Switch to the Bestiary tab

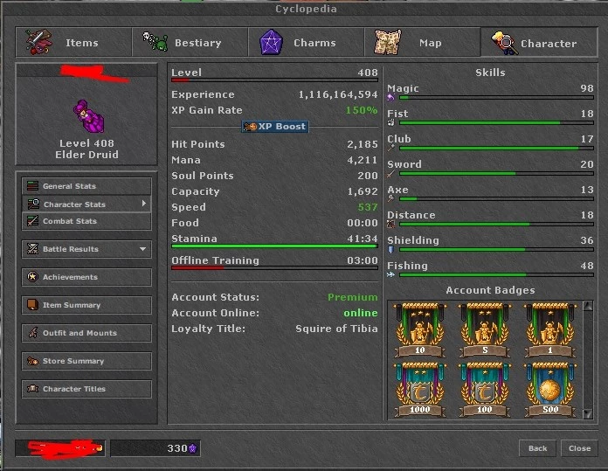(x=190, y=42)
